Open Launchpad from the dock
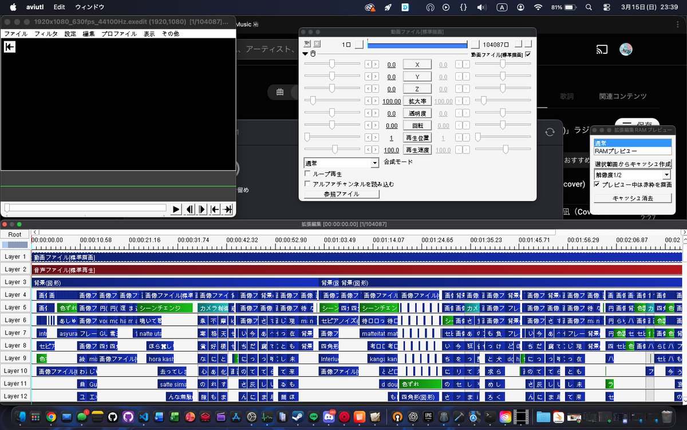The width and height of the screenshot is (687, 430). click(35, 417)
